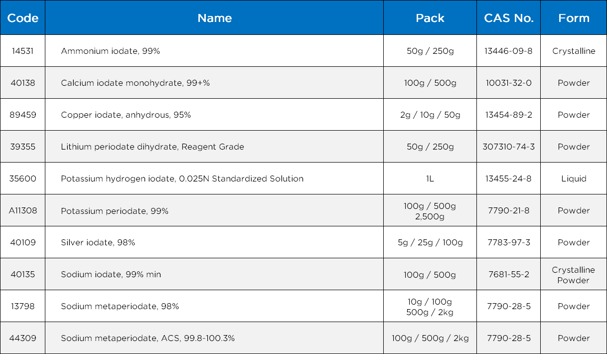Select Copper iodate, anhydrous, 95% entry
607x354 pixels.
click(126, 115)
